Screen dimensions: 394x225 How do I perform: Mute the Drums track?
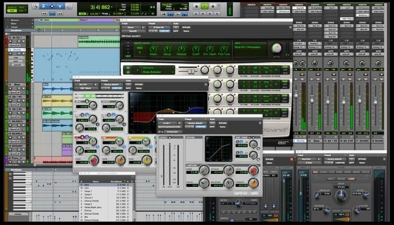point(24,53)
